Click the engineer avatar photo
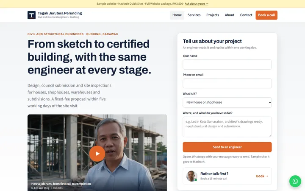 (191, 176)
